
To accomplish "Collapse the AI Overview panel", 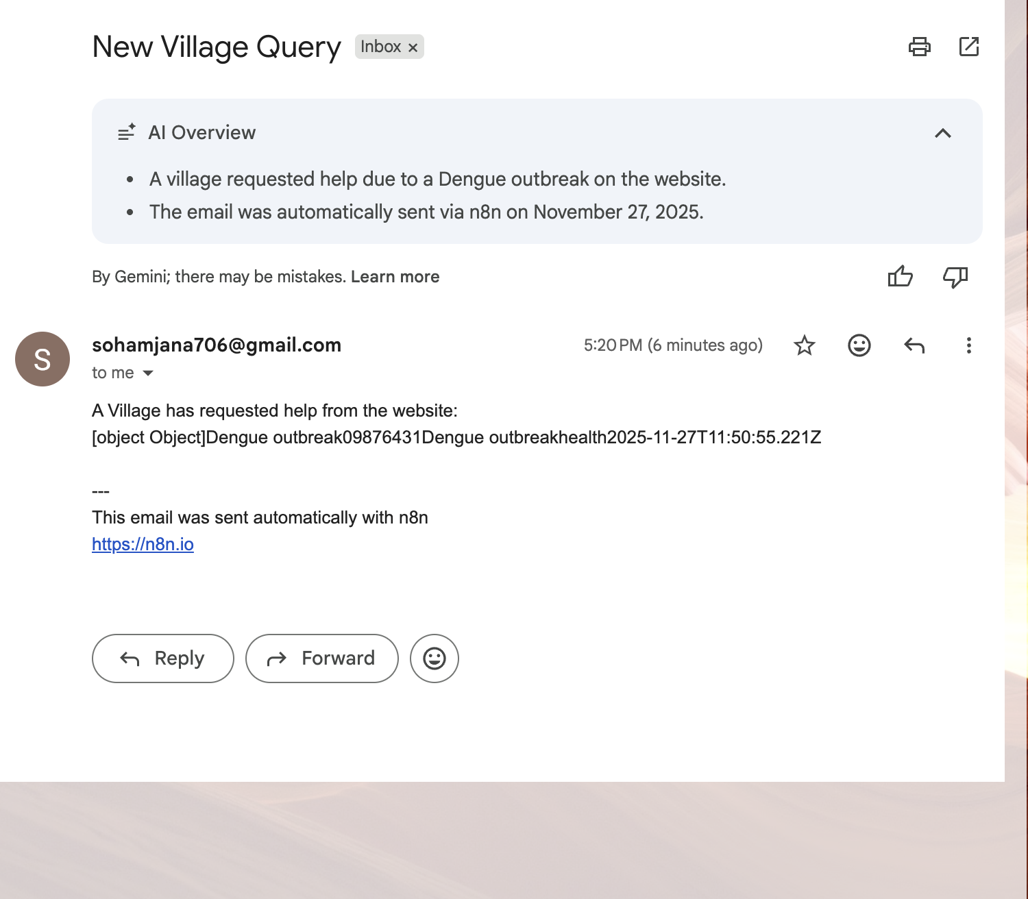I will (x=943, y=133).
